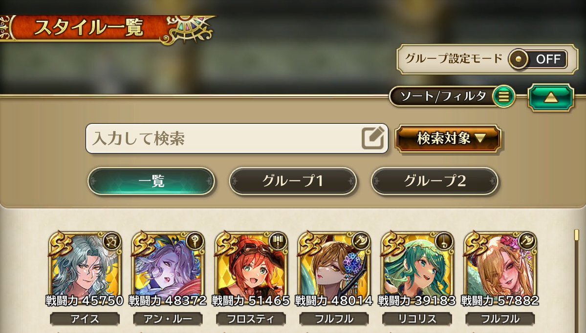This screenshot has height=333, width=586.
Task: Switch to the グループ2 tab
Action: click(434, 181)
